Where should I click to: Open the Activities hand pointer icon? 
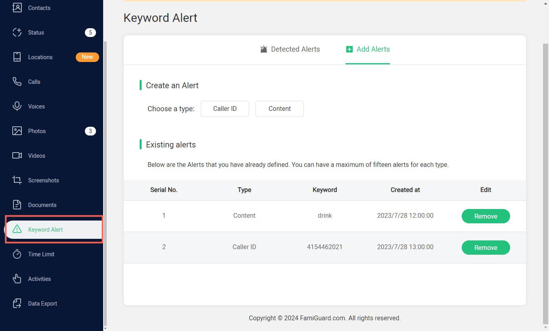coord(17,279)
